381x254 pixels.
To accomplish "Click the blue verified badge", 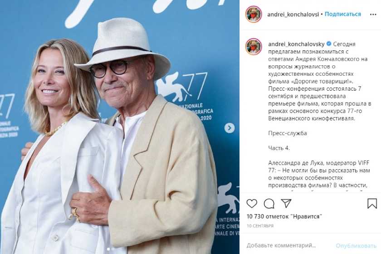I will pos(329,44).
